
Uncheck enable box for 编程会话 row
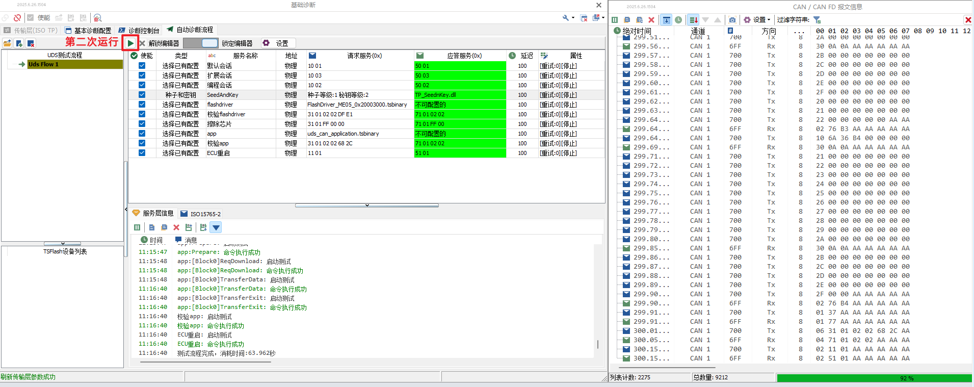coord(142,85)
